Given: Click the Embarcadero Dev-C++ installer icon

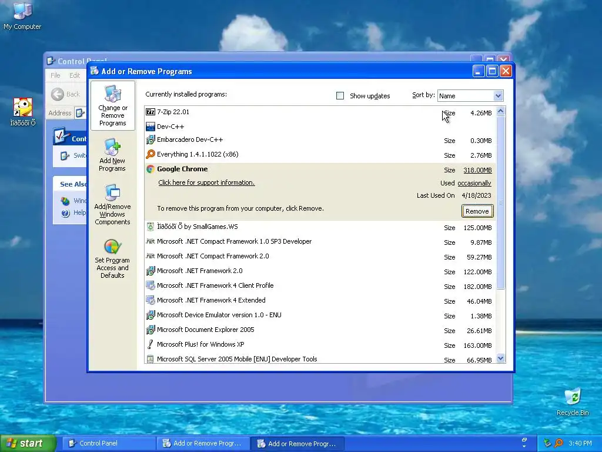Looking at the screenshot, I should tap(150, 140).
